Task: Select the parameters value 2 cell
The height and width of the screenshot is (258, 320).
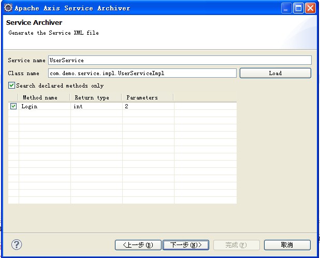Action: point(149,106)
